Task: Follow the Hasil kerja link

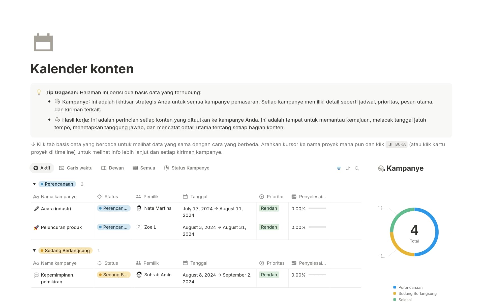Action: [x=75, y=120]
